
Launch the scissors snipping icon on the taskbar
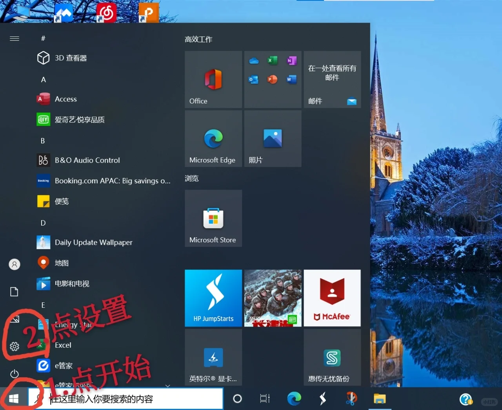[x=351, y=398]
